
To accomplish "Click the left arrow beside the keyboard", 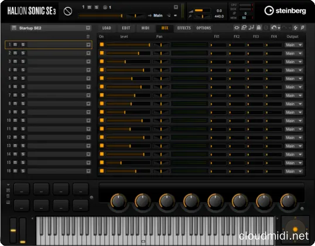I will [x=32, y=218].
